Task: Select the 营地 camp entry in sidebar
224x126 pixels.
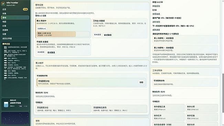Action: [x=15, y=18]
